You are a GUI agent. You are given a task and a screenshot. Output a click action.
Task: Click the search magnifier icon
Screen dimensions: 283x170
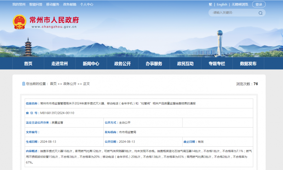260,13
